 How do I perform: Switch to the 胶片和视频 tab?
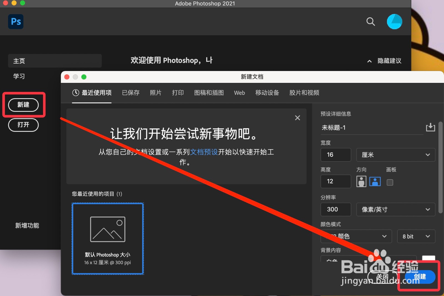[x=304, y=93]
